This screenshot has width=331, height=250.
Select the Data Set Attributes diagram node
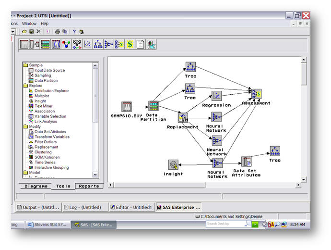pos(246,162)
